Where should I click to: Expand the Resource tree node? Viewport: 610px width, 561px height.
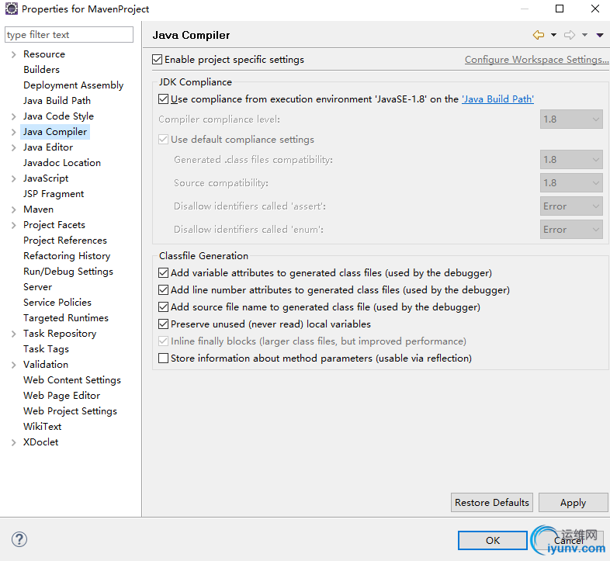tap(14, 54)
